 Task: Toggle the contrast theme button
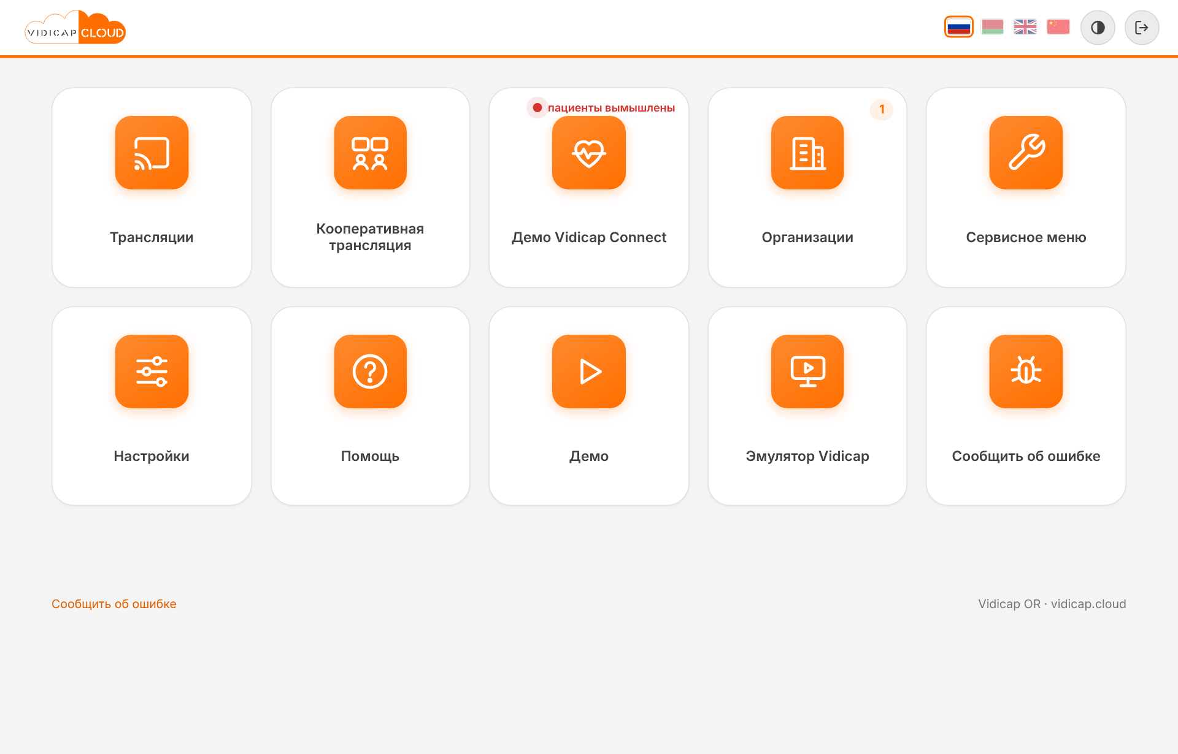(x=1098, y=28)
